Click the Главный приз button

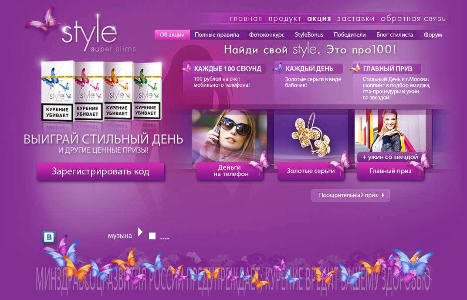point(390,171)
